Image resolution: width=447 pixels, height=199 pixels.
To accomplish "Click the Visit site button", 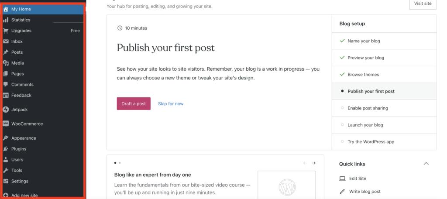I will tap(422, 3).
